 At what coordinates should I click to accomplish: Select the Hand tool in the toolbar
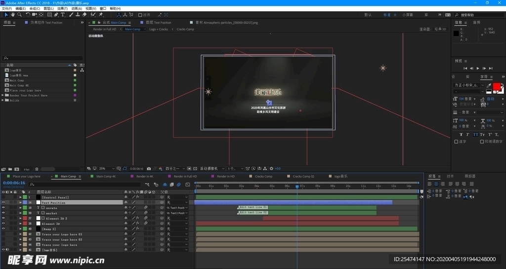tap(13, 15)
